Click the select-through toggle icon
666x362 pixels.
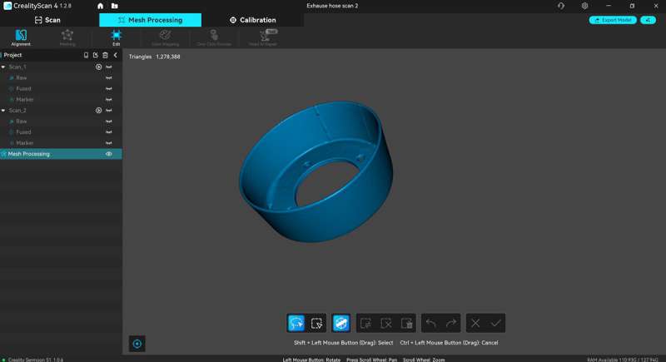[x=340, y=323]
